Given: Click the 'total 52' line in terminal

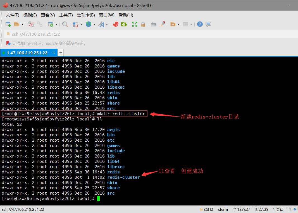Looking at the screenshot, I should 12,124.
